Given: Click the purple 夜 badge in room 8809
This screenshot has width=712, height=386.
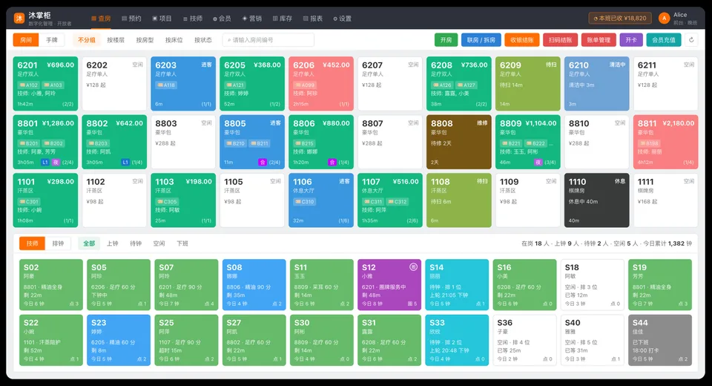Looking at the screenshot, I should pos(538,163).
